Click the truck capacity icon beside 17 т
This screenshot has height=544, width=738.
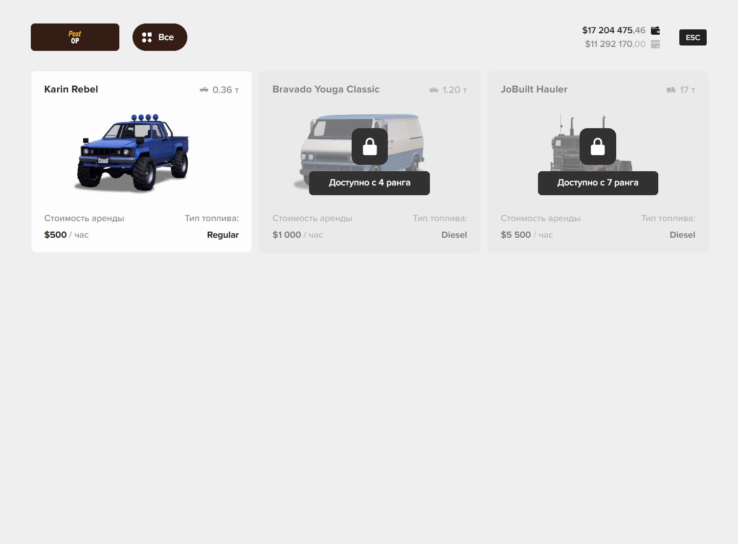(671, 90)
